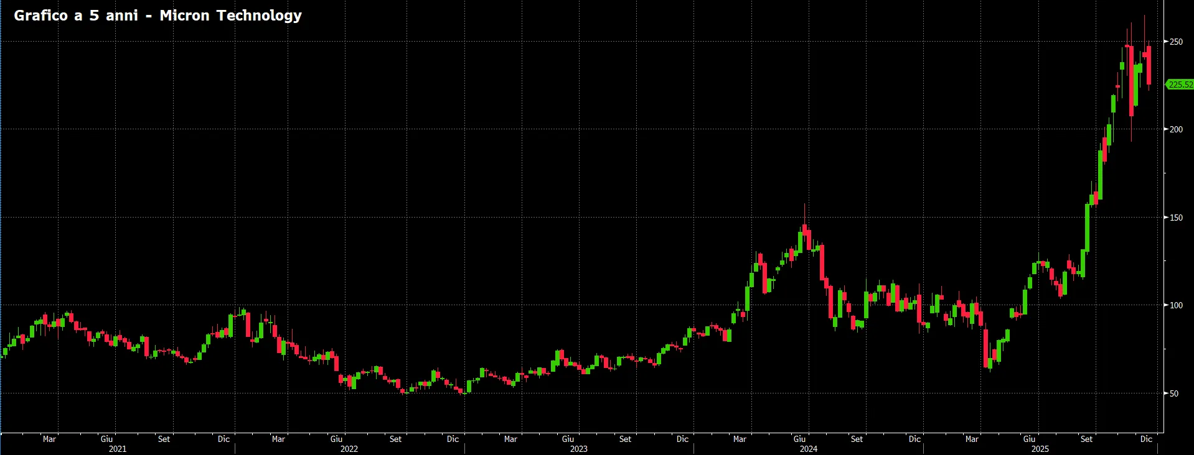Select the 'Dic' month label of 2023
1194x455 pixels.
coord(682,439)
